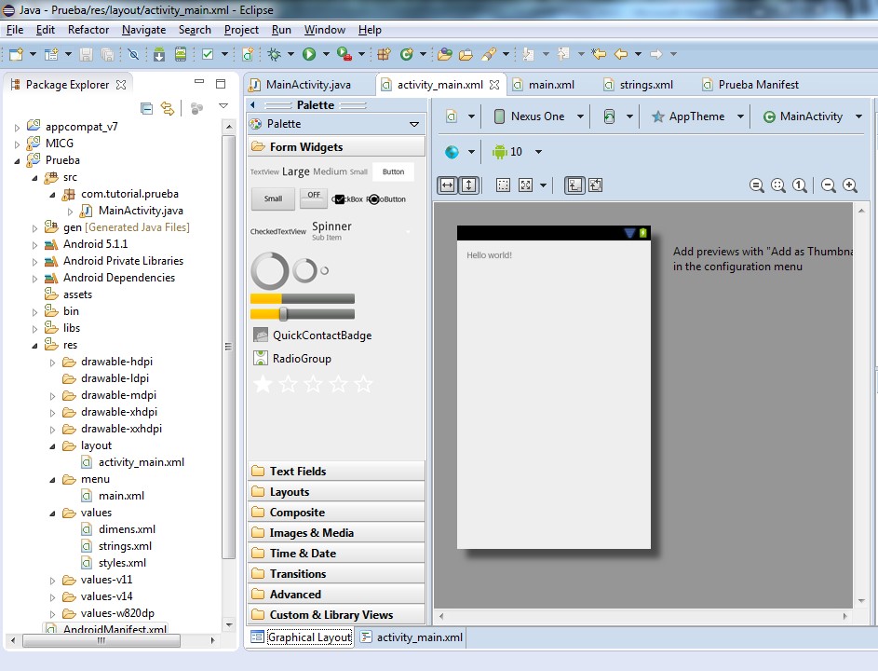Click the RadioButton widget in palette
Viewport: 878px width, 671px height.
click(x=386, y=199)
